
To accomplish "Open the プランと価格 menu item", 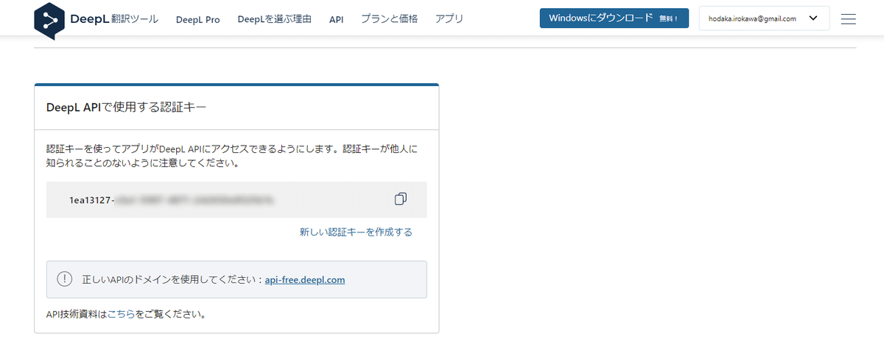I will (389, 19).
